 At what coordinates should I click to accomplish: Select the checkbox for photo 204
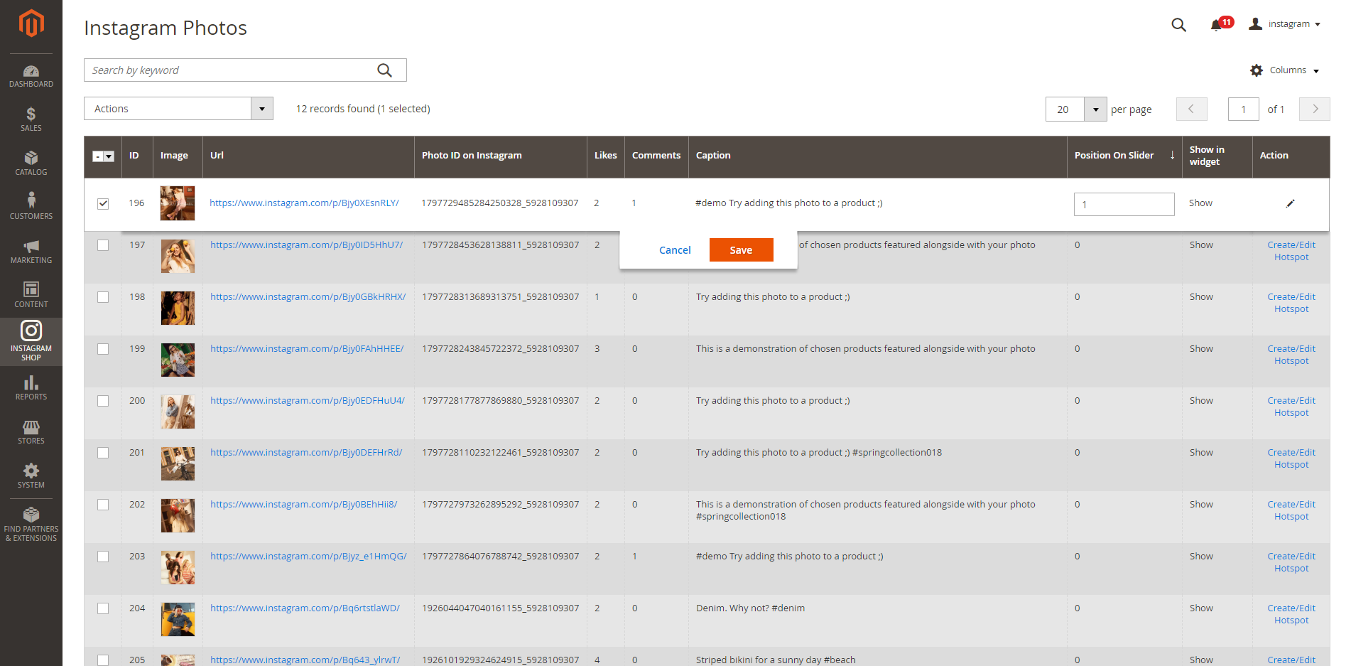point(103,608)
